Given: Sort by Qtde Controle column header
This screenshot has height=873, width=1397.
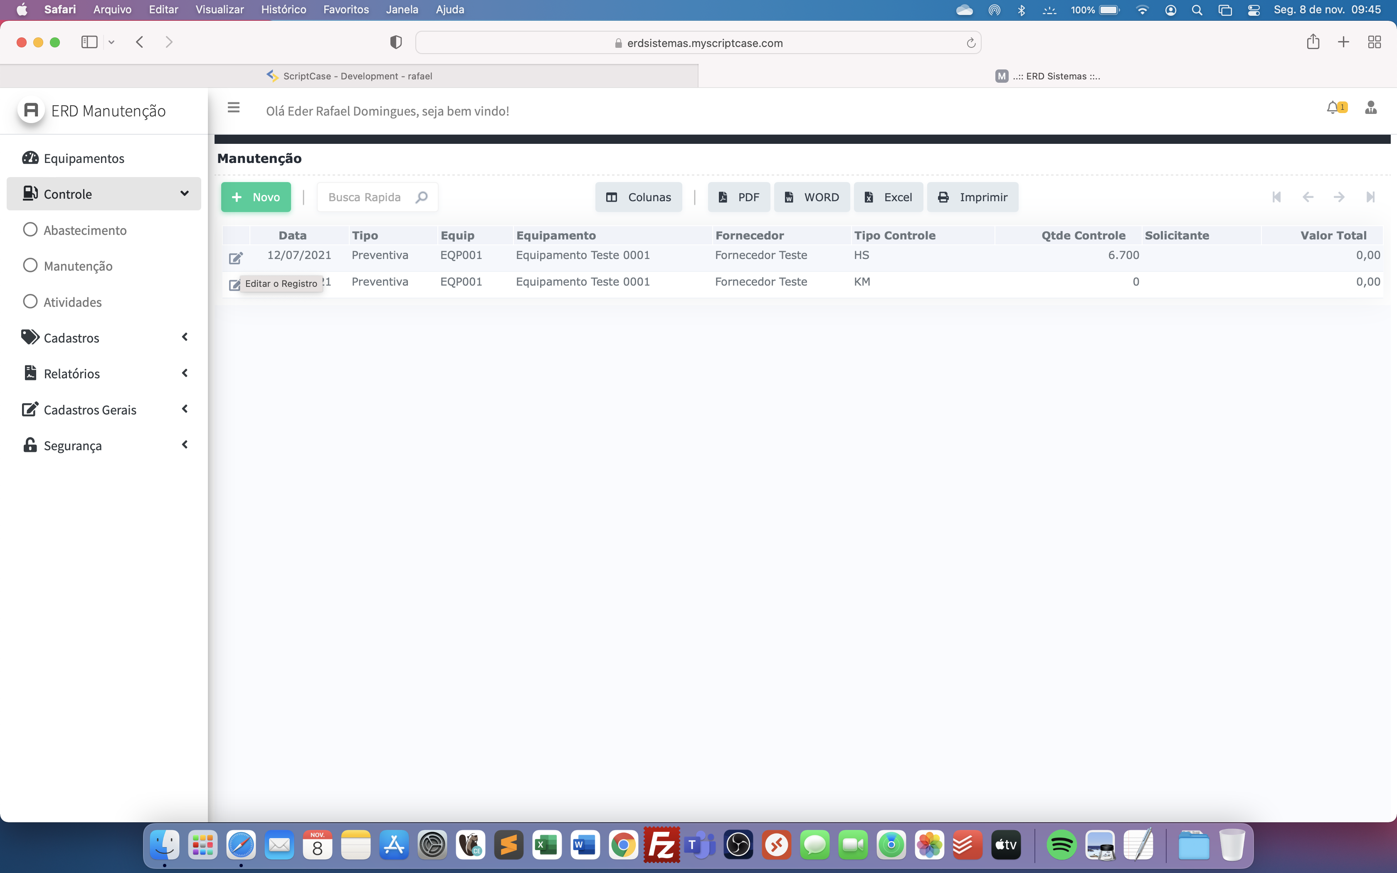Looking at the screenshot, I should point(1083,235).
